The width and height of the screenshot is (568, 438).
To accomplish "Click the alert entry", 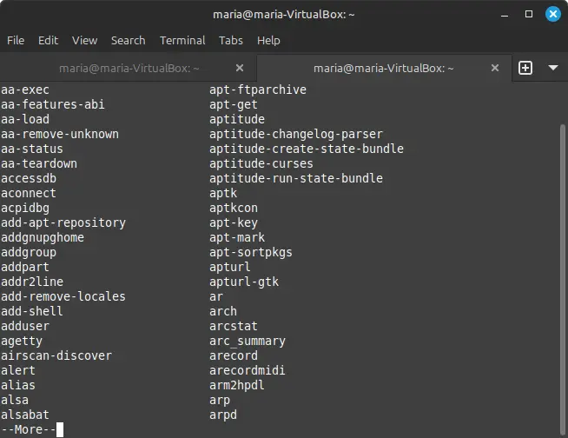I will pos(18,370).
